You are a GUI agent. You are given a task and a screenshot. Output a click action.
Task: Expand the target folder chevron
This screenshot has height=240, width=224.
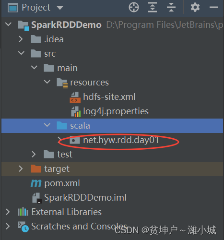point(21,168)
